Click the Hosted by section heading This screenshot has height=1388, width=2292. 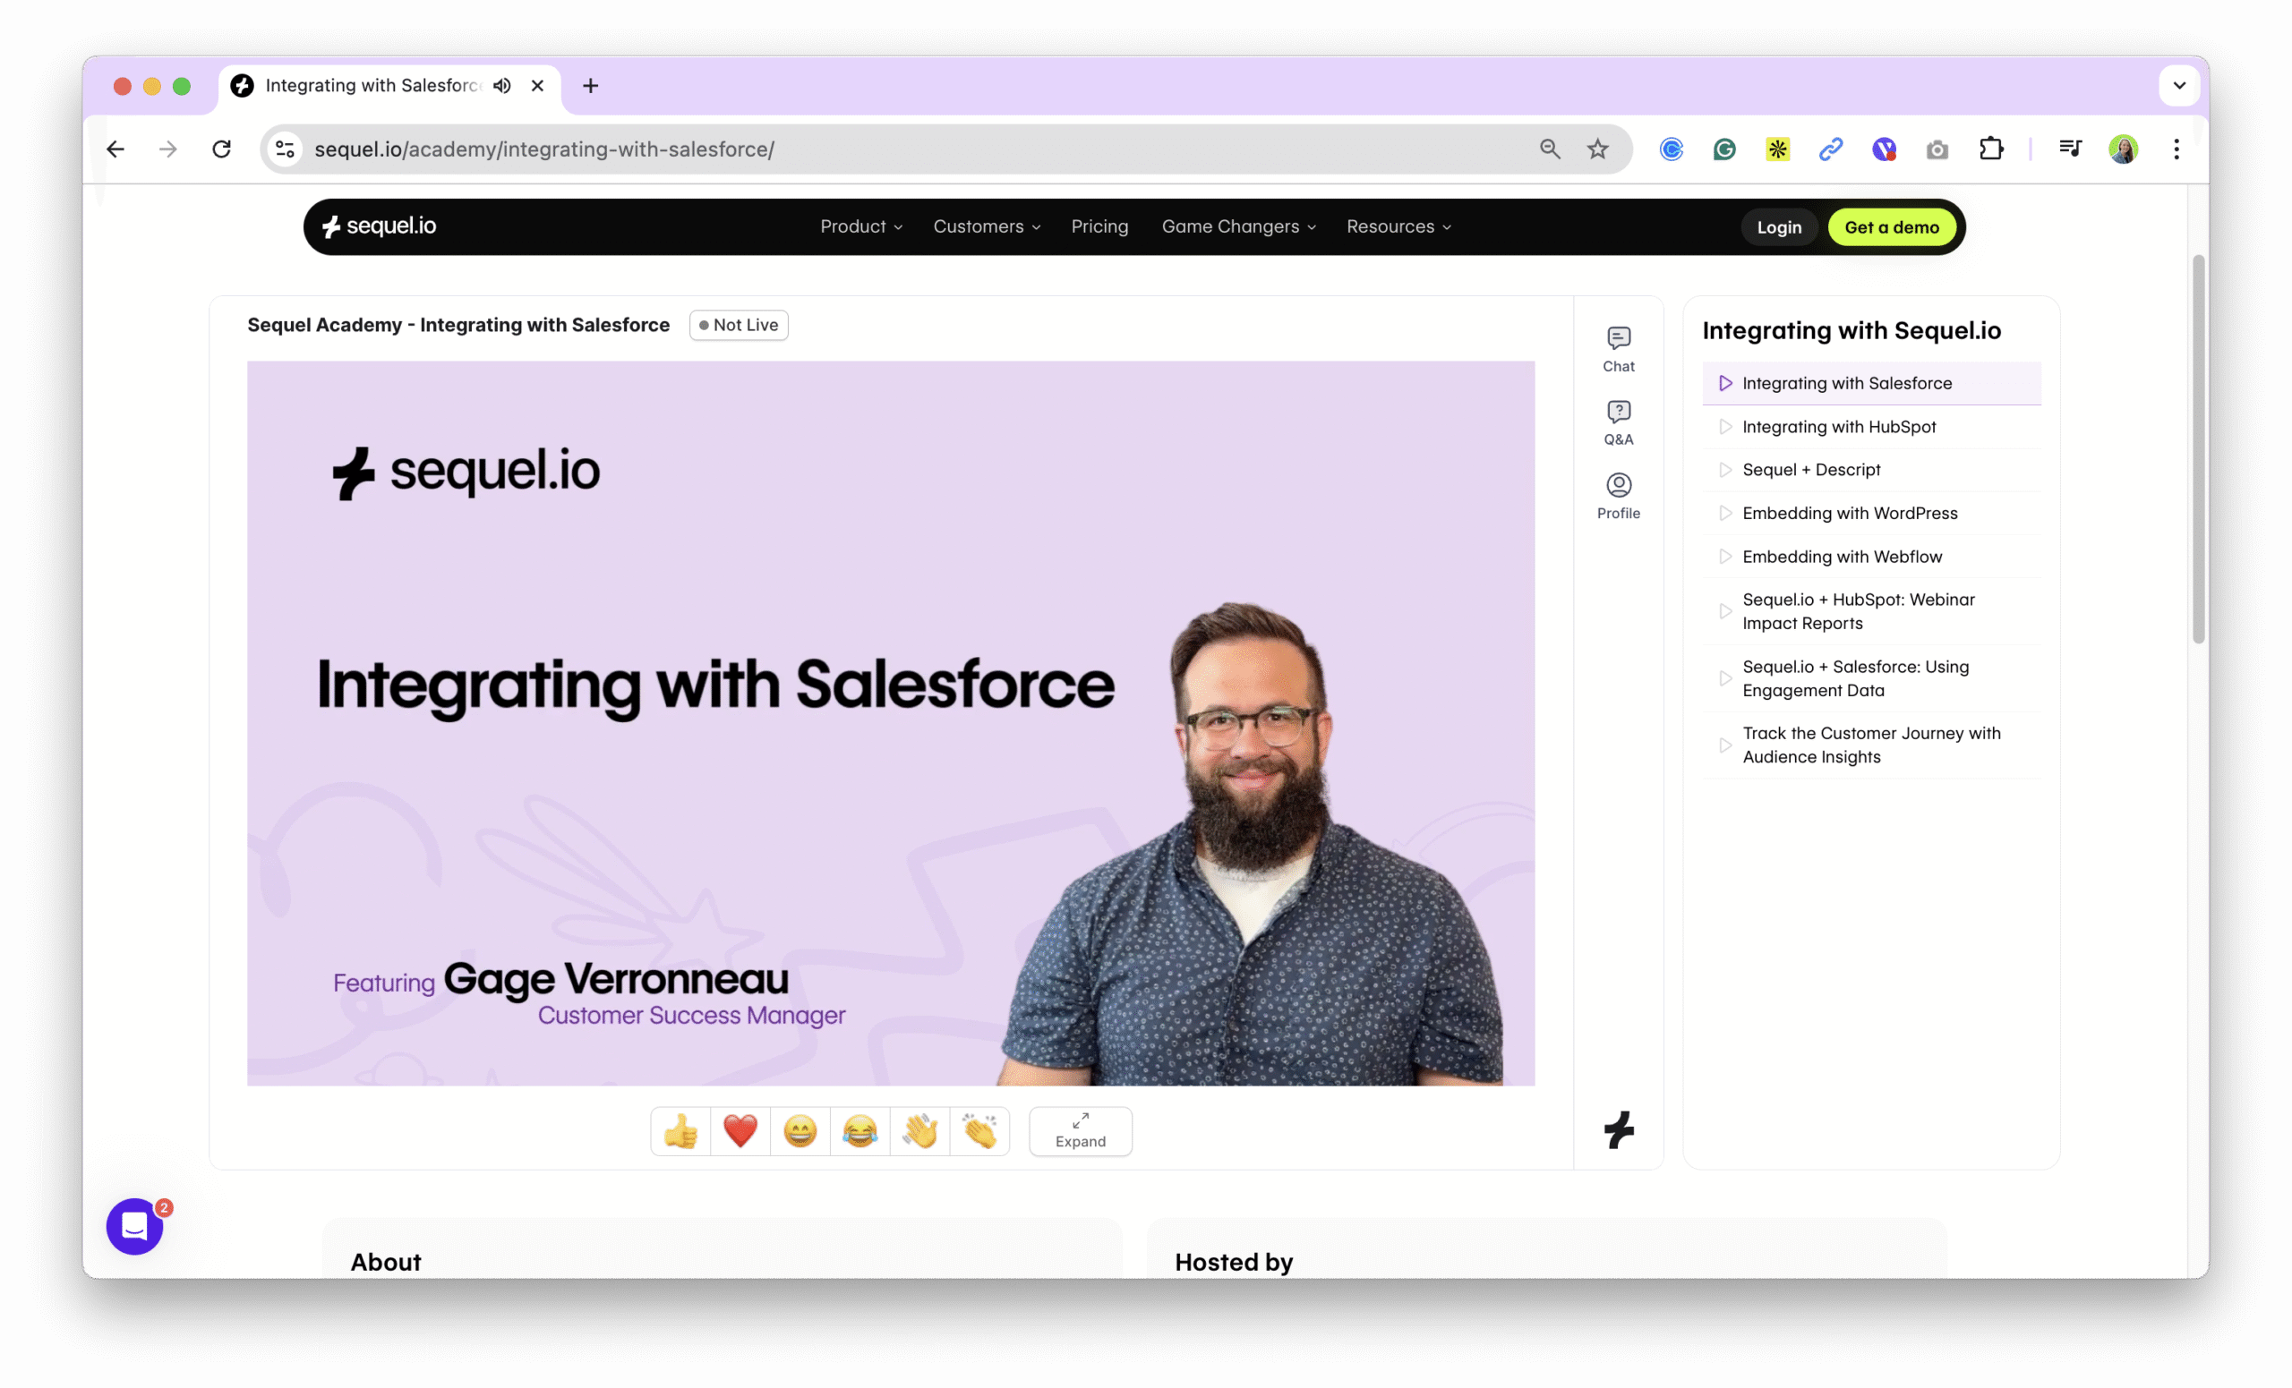click(x=1234, y=1262)
